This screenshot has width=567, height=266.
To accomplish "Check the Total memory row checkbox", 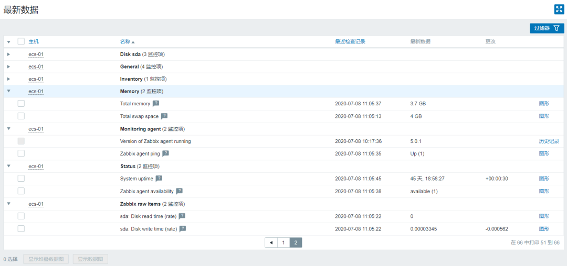I will pos(21,104).
